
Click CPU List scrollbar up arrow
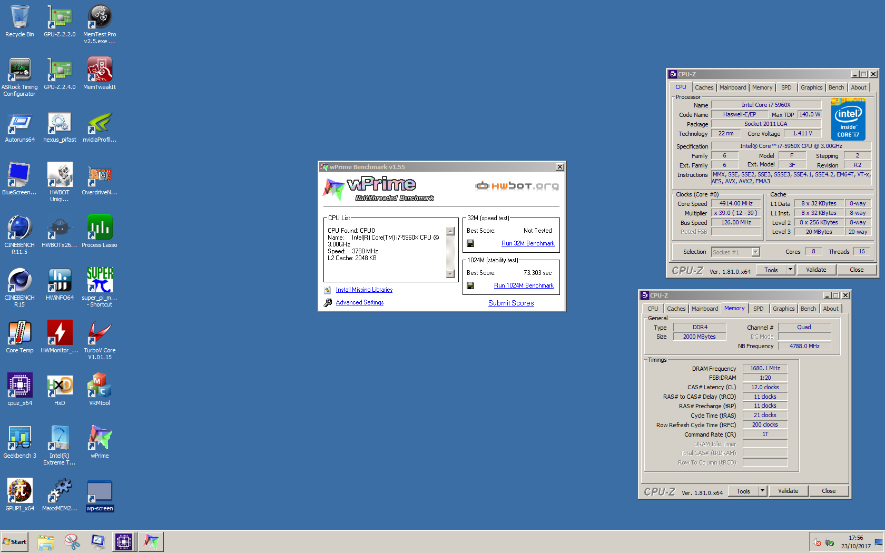click(450, 231)
